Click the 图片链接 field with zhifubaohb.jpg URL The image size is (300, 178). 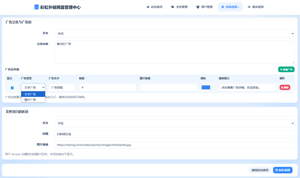point(174,145)
